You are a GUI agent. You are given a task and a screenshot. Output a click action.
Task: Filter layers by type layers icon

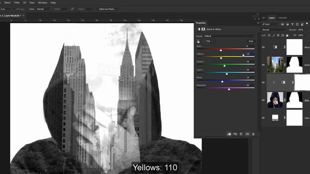tap(292, 24)
